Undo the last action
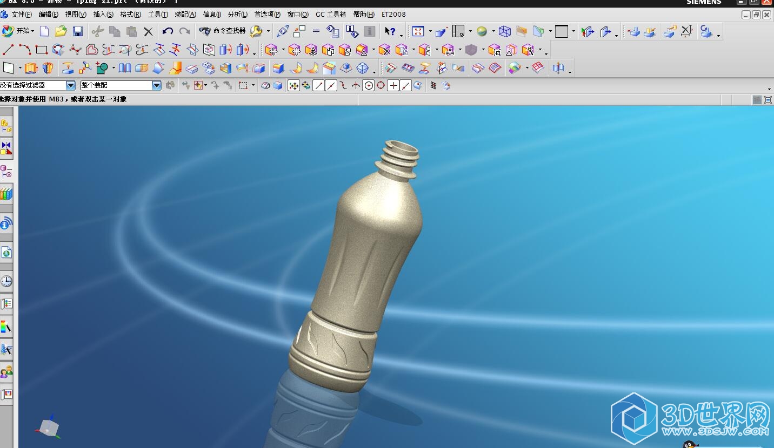The width and height of the screenshot is (774, 448). (168, 31)
